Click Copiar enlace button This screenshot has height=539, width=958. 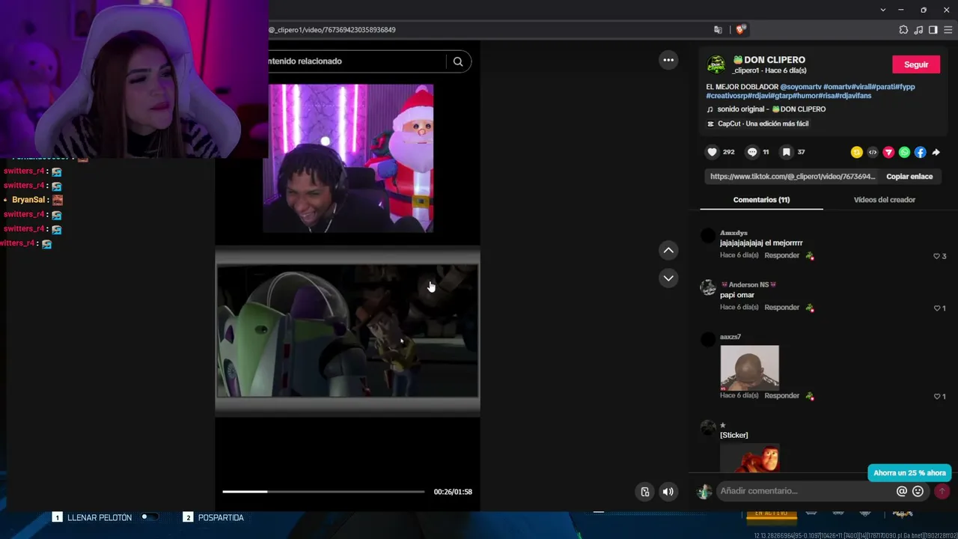[909, 177]
